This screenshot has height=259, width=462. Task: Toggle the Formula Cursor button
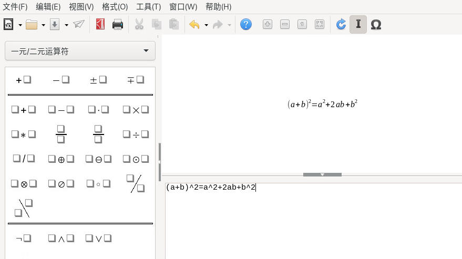358,24
